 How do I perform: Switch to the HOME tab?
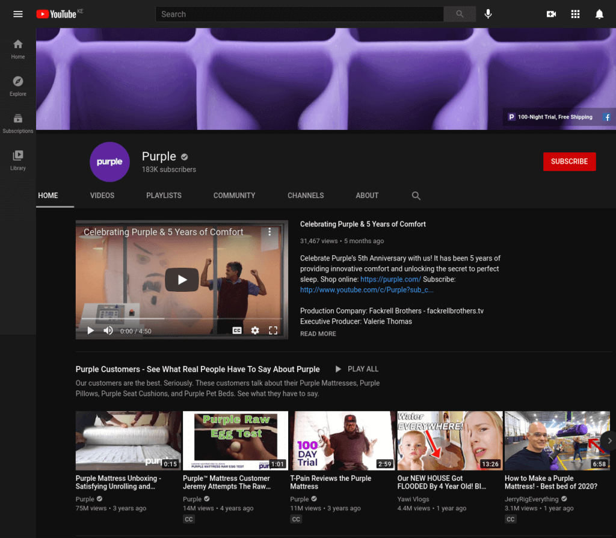tap(48, 196)
